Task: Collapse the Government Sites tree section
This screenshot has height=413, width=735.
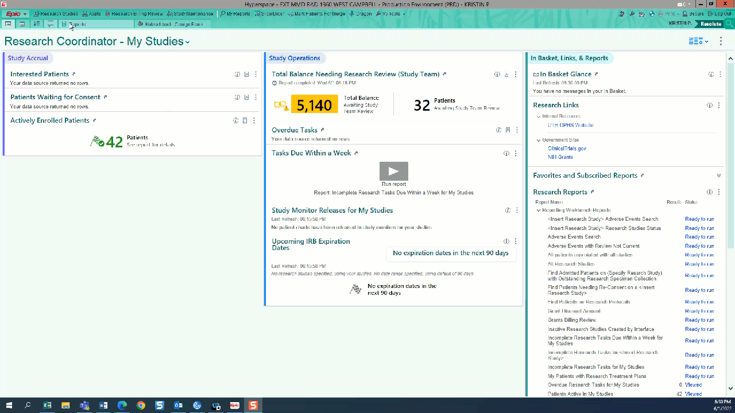Action: pyautogui.click(x=539, y=140)
